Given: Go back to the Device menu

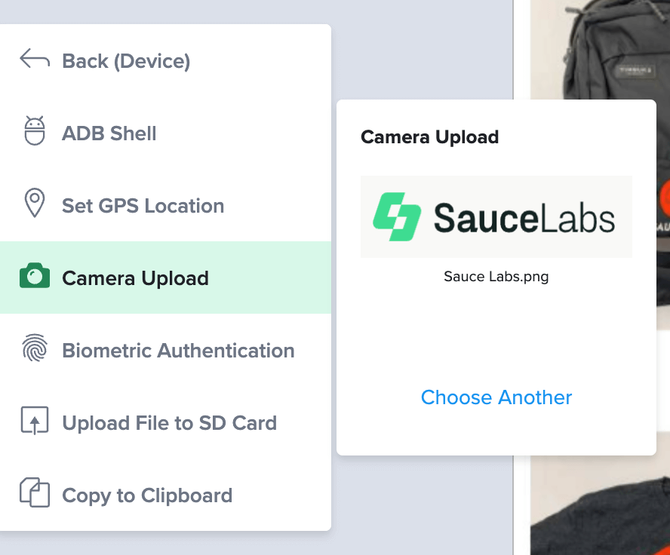Looking at the screenshot, I should click(x=124, y=60).
